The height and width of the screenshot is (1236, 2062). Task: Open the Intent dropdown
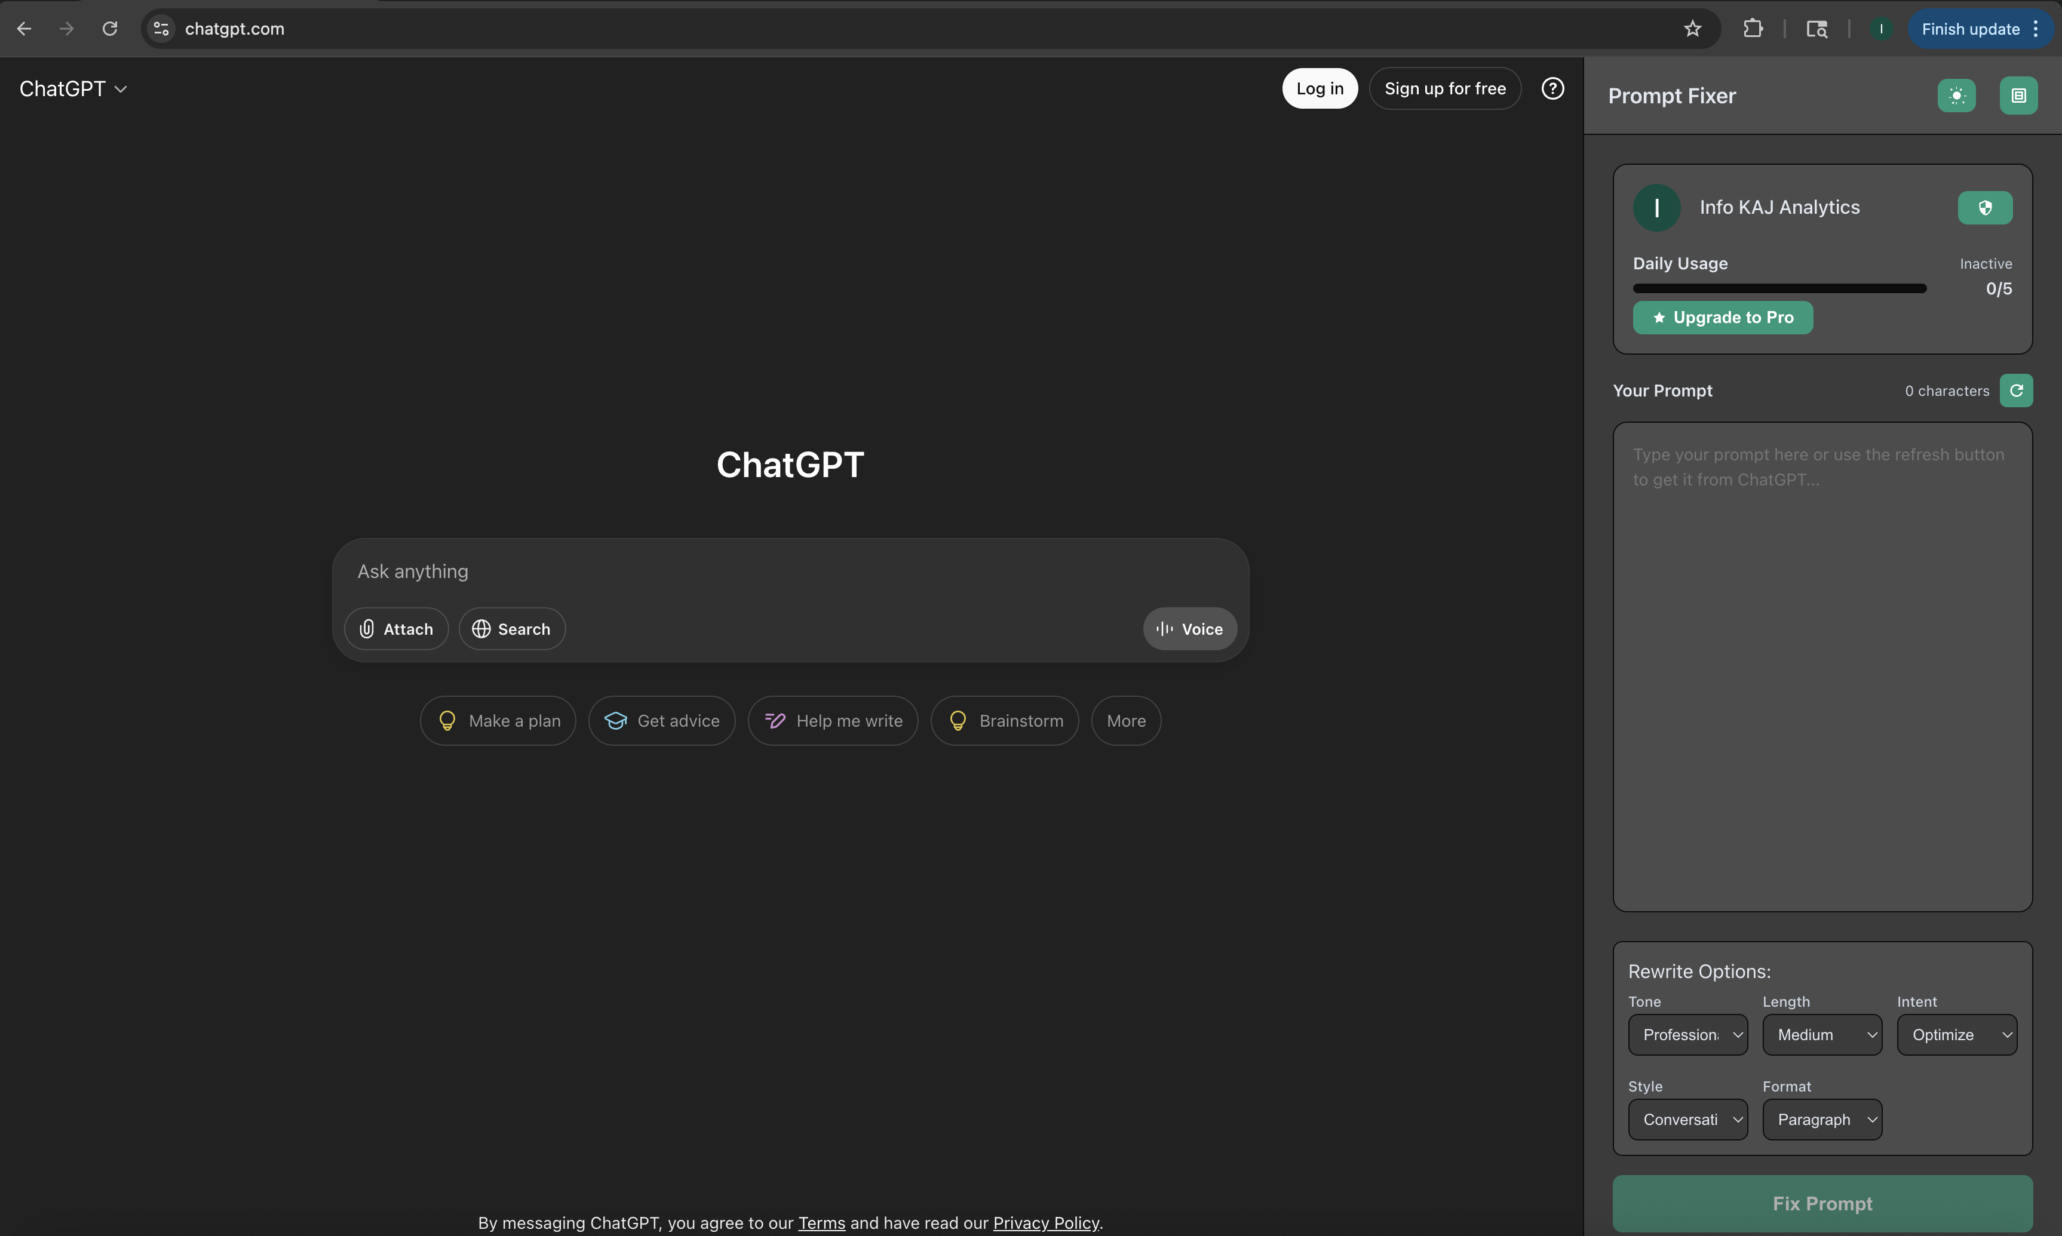point(1956,1034)
